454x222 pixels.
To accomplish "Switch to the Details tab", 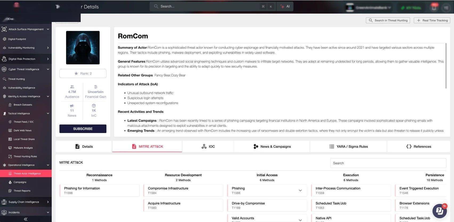I will coord(84,146).
